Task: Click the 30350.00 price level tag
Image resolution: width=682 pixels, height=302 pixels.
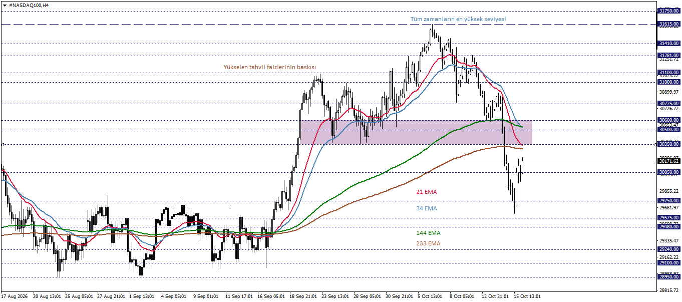Action: (x=668, y=144)
